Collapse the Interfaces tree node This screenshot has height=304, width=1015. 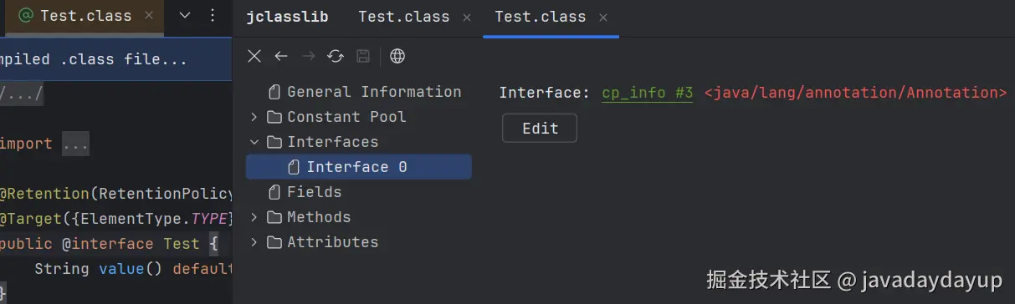point(254,142)
